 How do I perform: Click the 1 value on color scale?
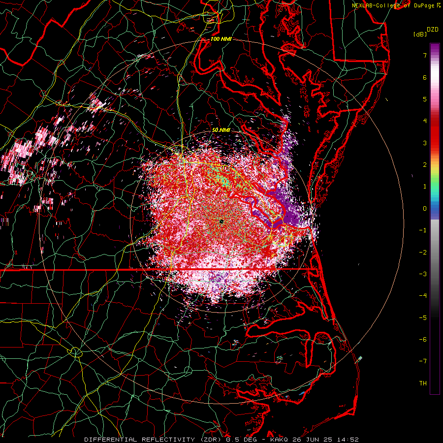click(425, 187)
